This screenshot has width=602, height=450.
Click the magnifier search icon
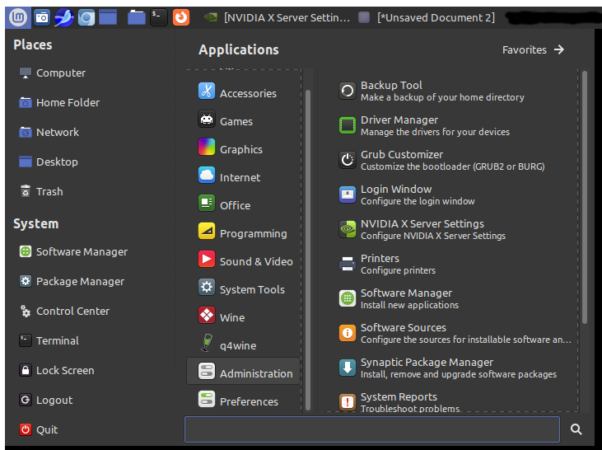576,429
